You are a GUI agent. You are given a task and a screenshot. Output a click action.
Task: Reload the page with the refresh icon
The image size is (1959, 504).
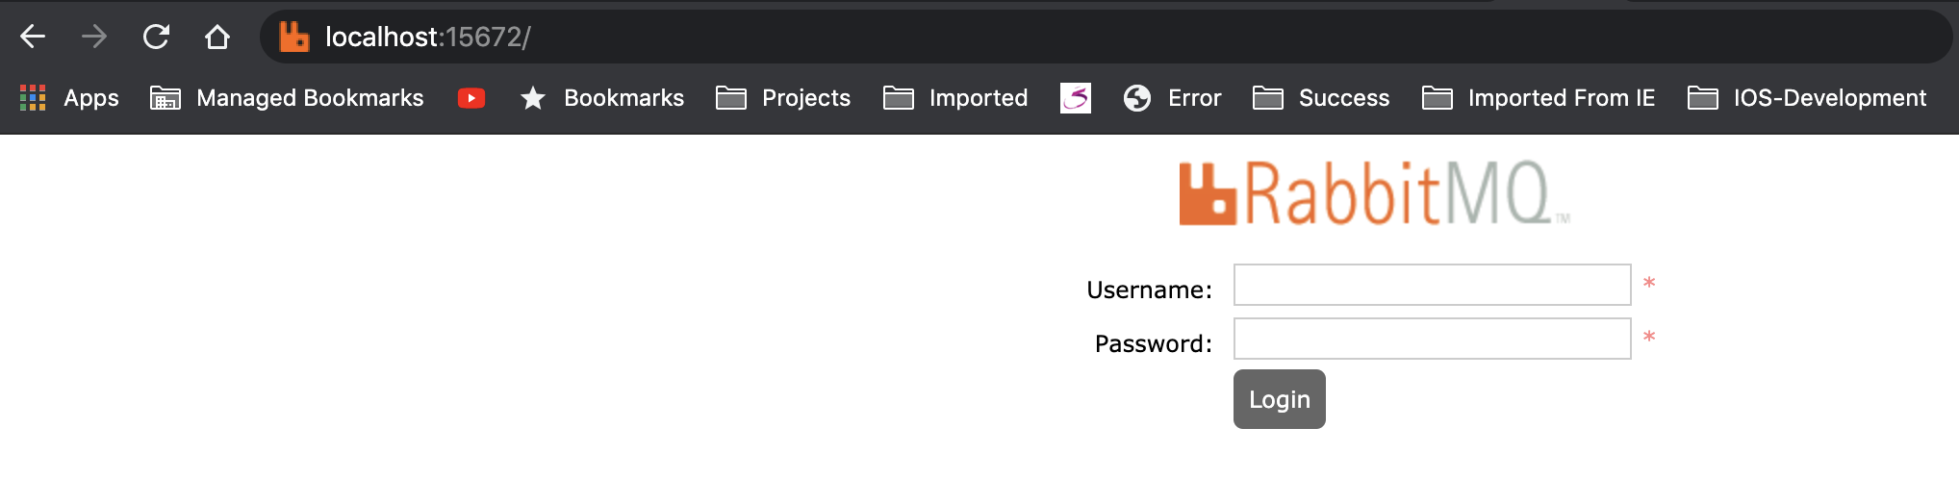(156, 38)
